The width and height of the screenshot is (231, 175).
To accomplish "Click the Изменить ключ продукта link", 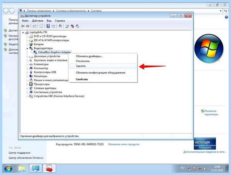I will pyautogui.click(x=124, y=144).
